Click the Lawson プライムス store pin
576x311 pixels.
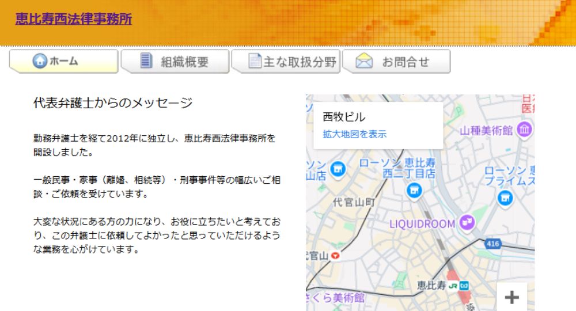[505, 198]
